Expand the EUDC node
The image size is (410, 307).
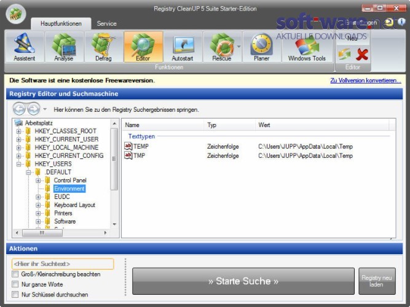38,197
